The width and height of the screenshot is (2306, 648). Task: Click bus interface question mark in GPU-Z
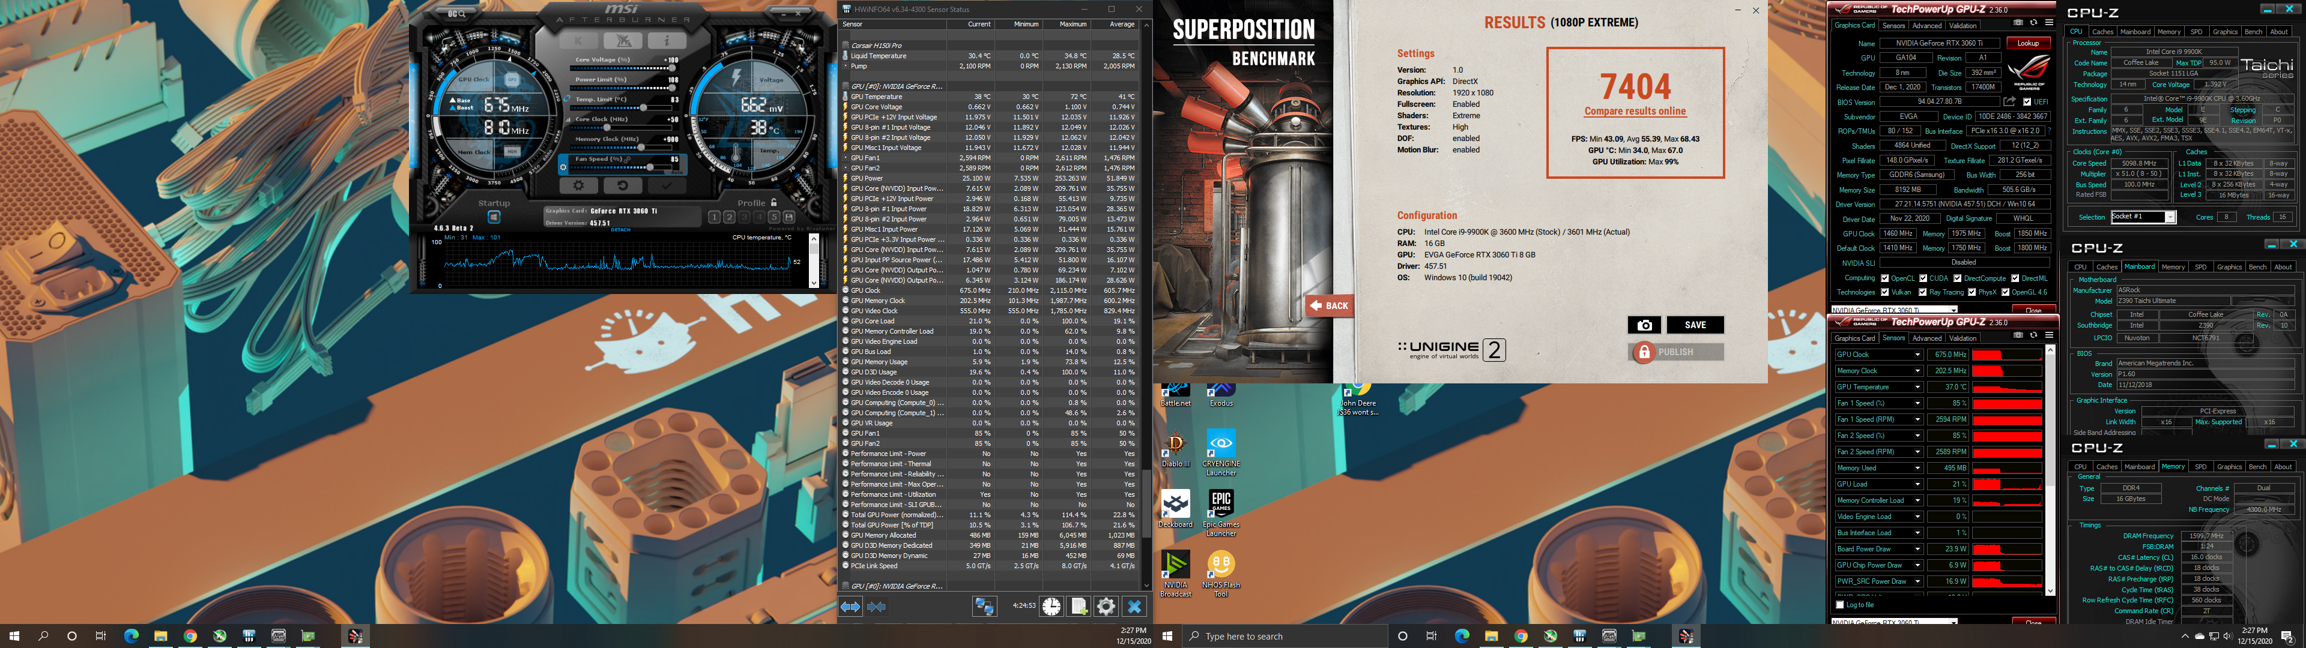tap(2050, 131)
